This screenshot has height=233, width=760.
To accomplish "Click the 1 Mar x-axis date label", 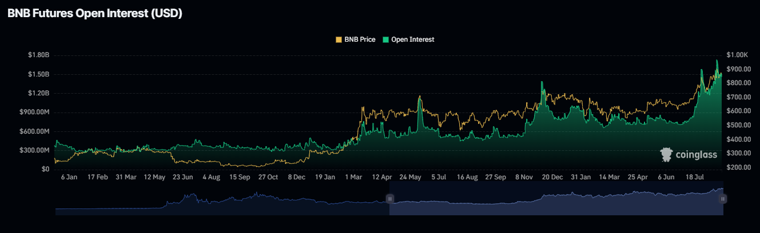I will pyautogui.click(x=353, y=178).
